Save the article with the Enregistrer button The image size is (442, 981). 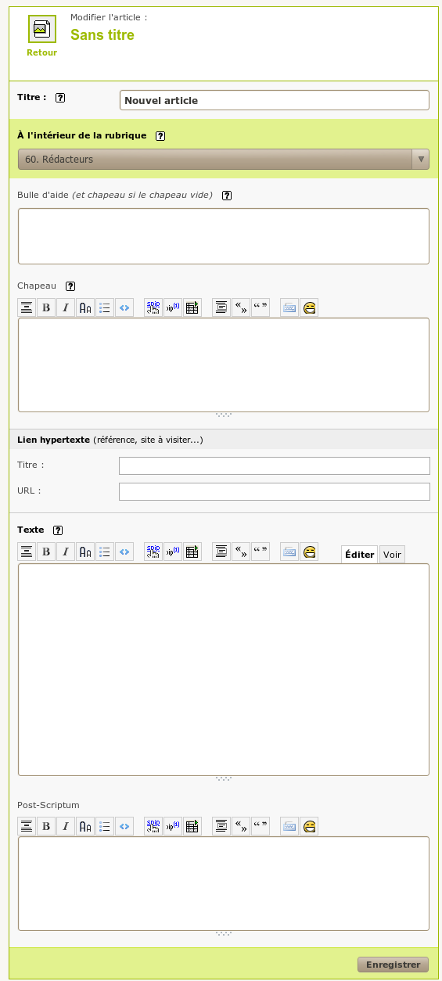click(x=393, y=965)
